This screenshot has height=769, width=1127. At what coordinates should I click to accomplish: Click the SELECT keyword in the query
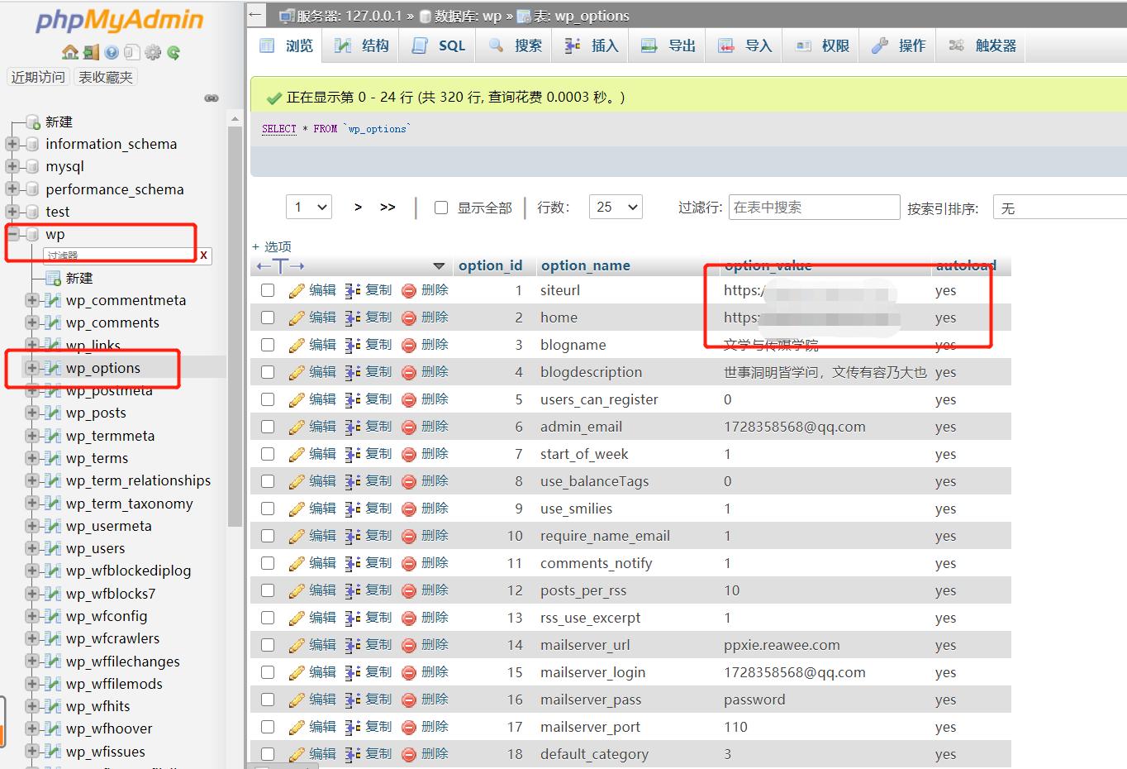point(278,129)
